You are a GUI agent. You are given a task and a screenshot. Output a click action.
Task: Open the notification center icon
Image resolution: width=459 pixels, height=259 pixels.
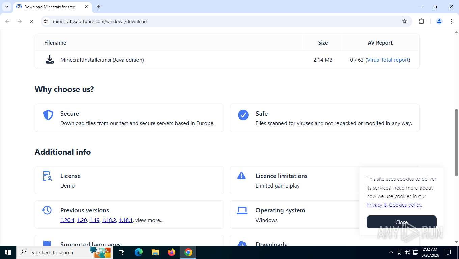[448, 252]
